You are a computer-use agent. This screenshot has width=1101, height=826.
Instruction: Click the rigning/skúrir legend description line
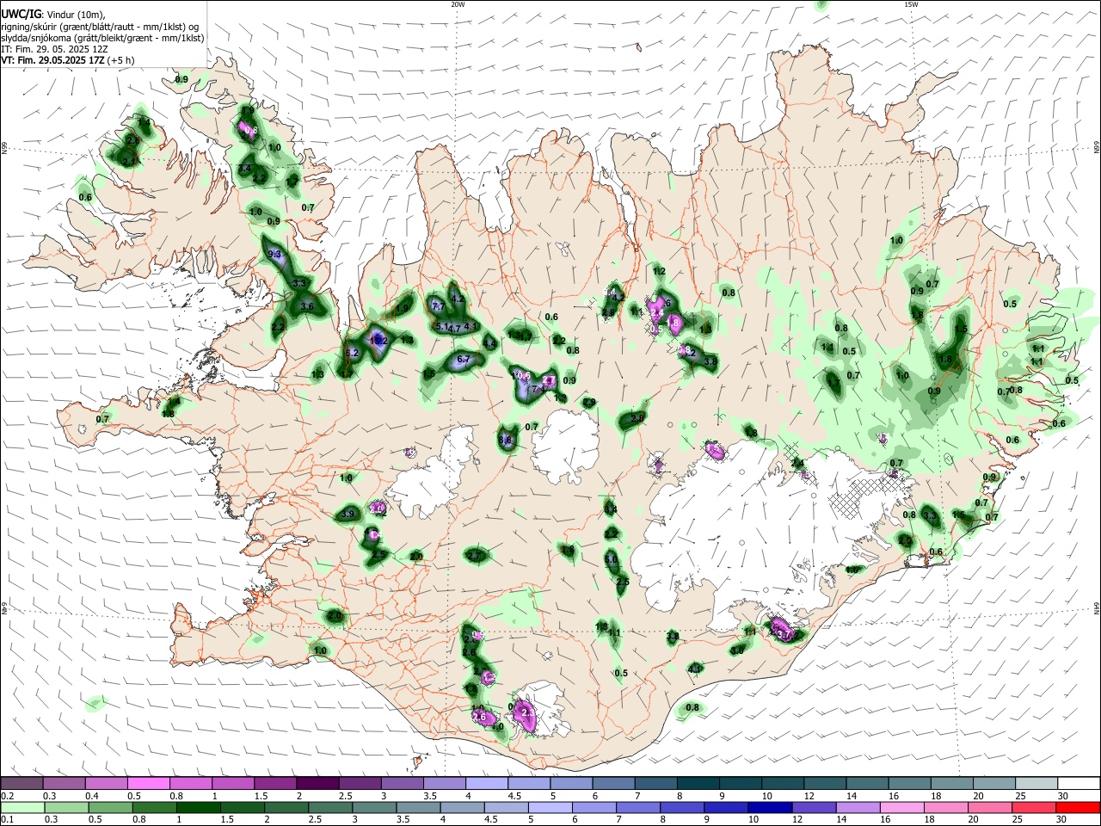click(x=100, y=26)
